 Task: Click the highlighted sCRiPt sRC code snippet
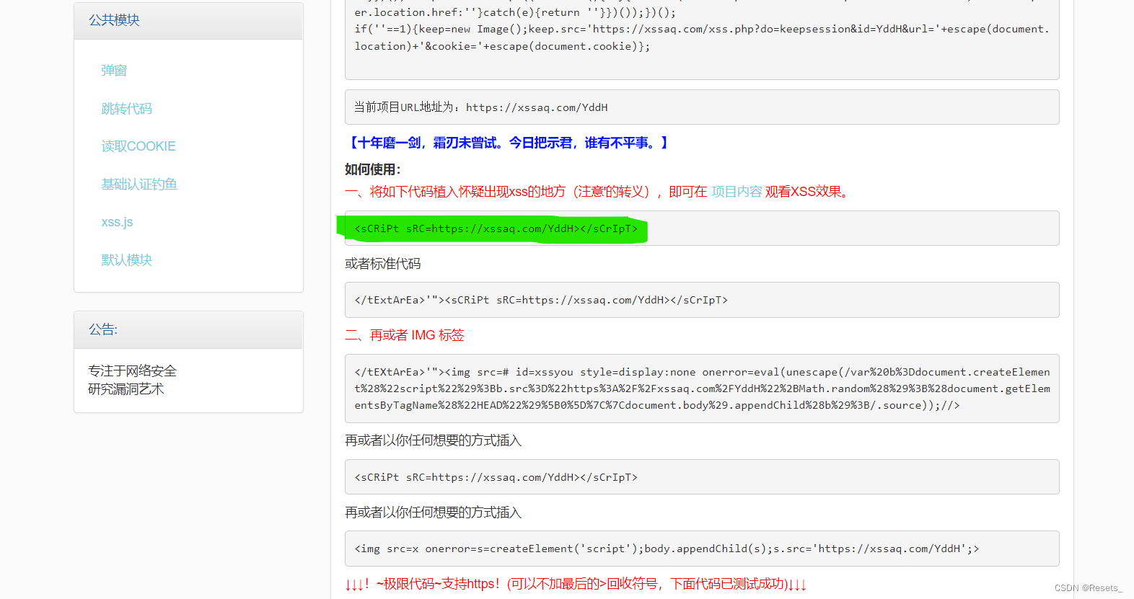pos(496,228)
